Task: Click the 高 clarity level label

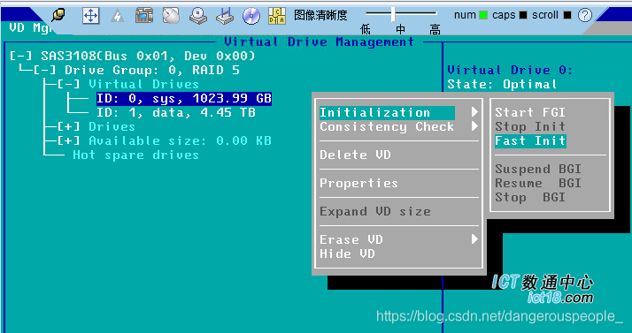Action: (435, 30)
